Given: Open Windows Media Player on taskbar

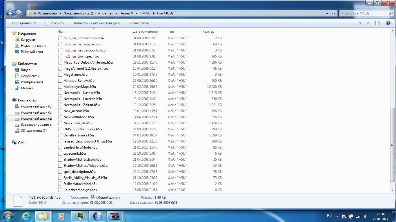Looking at the screenshot, I should 61,216.
